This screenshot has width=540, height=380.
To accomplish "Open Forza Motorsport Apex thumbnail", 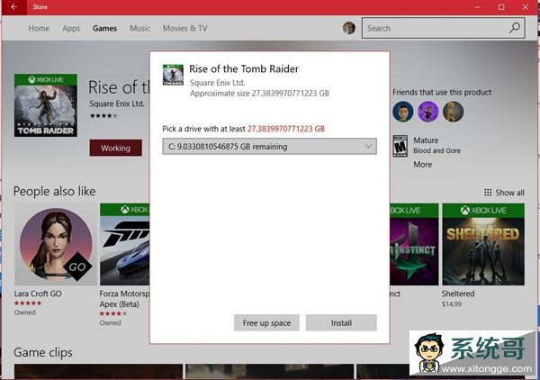I will pyautogui.click(x=125, y=244).
